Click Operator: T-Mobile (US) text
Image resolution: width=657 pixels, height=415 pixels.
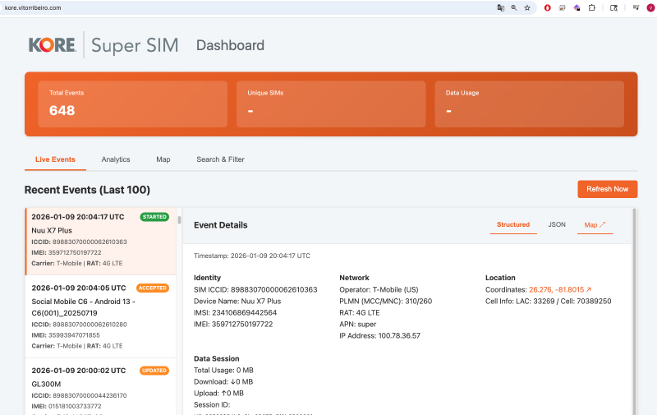pos(379,289)
